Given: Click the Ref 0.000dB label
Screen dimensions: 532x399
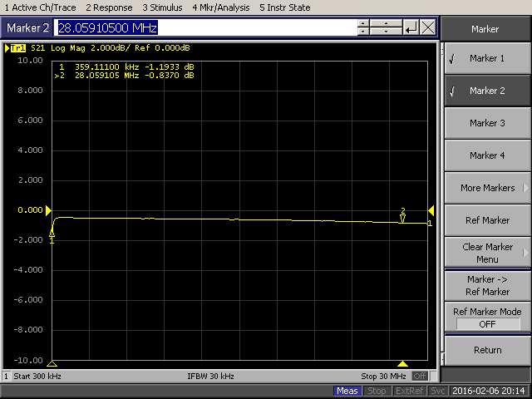Looking at the screenshot, I should 162,48.
